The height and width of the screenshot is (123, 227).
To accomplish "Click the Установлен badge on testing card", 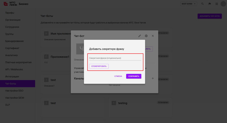I will pos(163,102).
